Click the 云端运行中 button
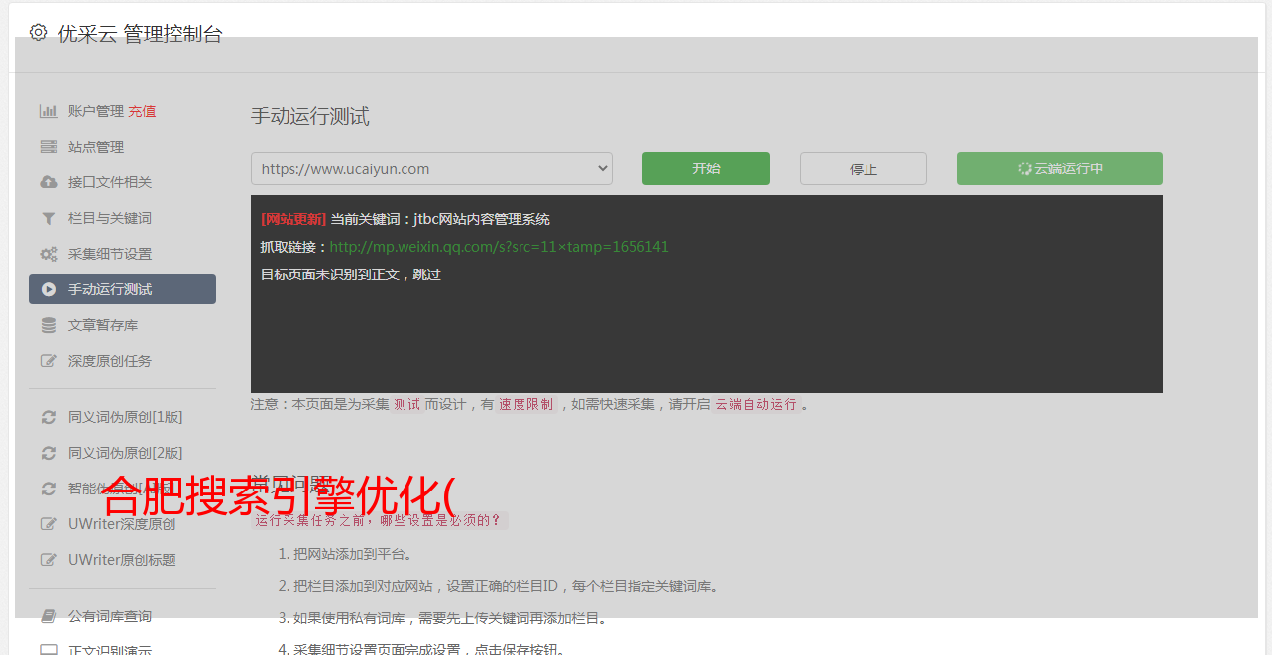 coord(1060,168)
